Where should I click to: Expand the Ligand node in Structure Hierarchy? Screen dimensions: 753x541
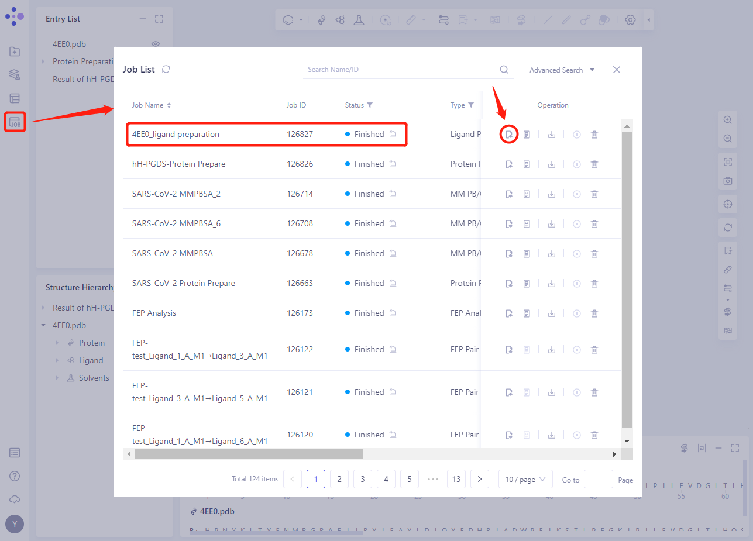[x=57, y=361]
